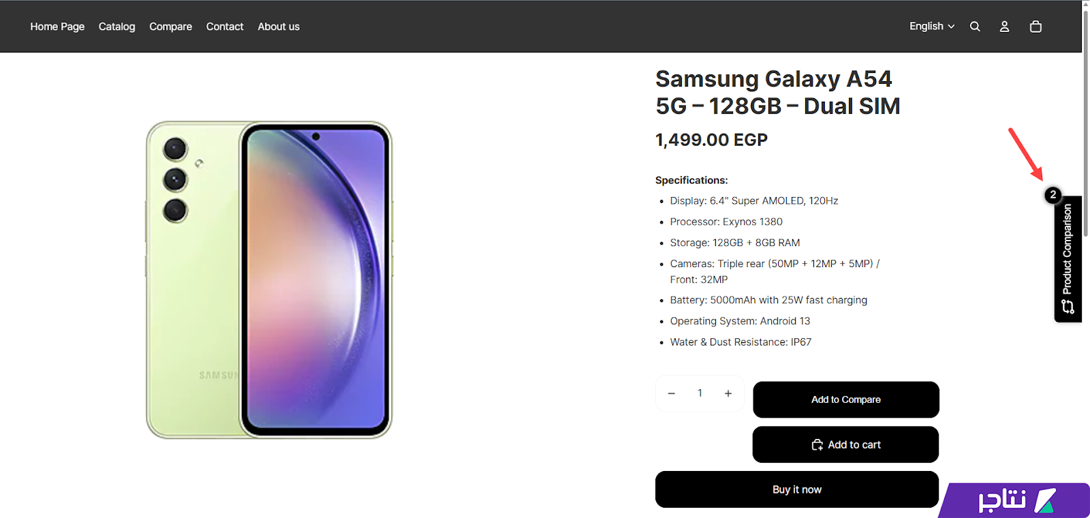
Task: Click the compare arrows icon on side tab
Action: click(1068, 307)
